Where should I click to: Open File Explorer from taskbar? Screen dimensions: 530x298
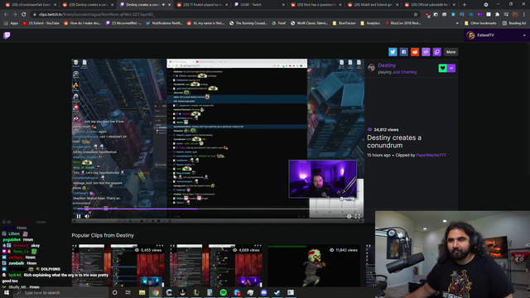click(x=142, y=292)
